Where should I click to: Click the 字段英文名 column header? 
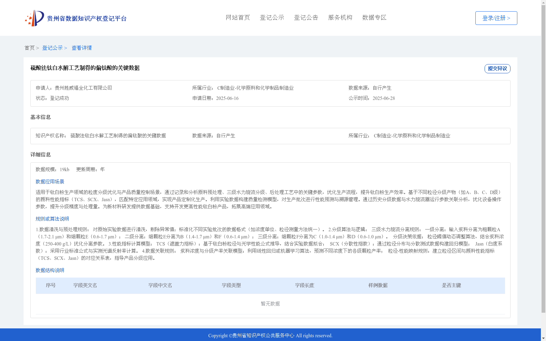[x=85, y=285]
